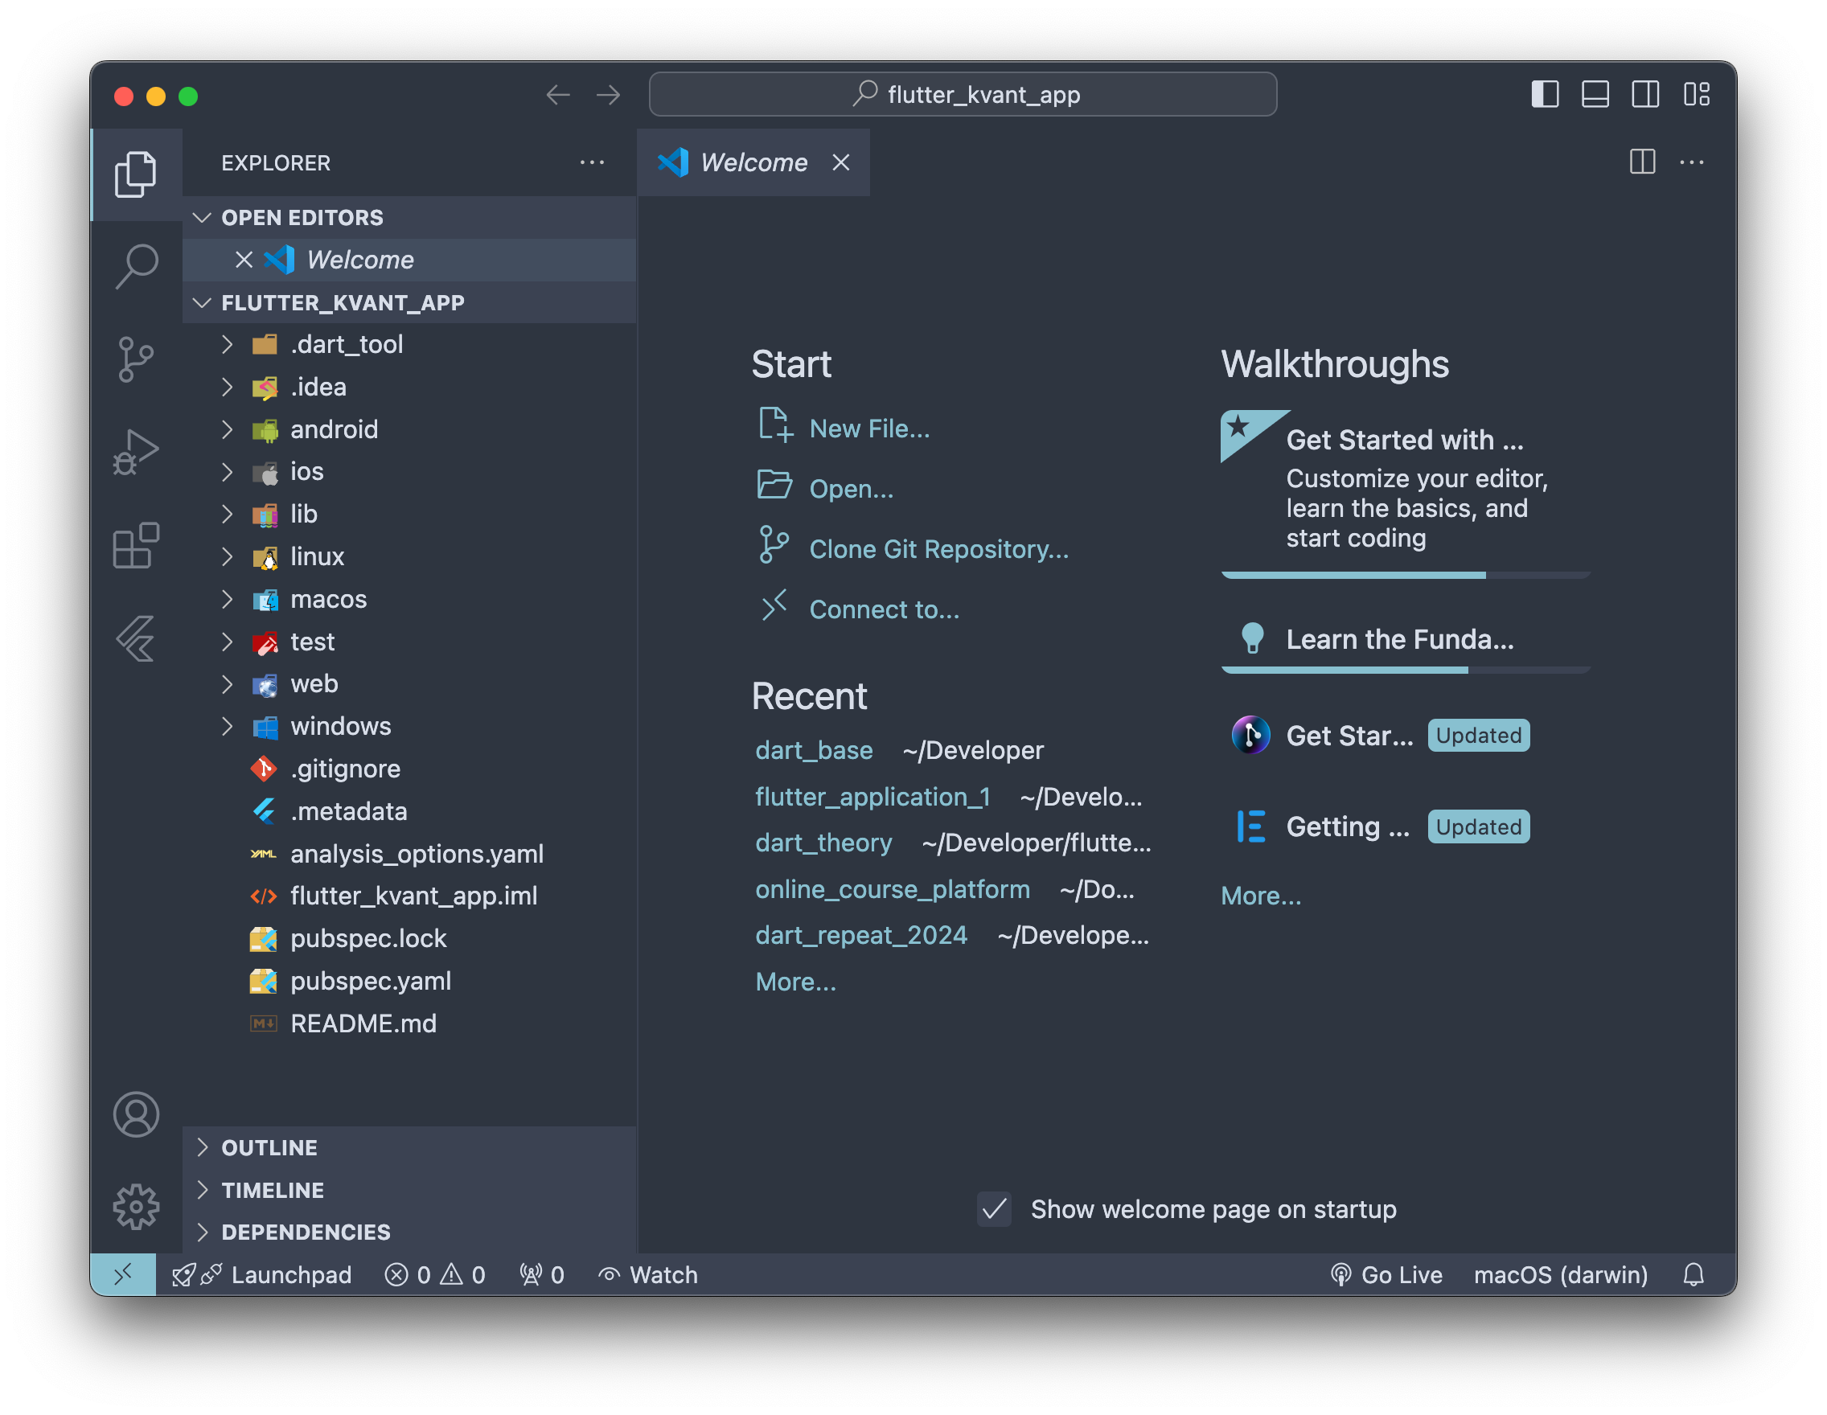Viewport: 1827px width, 1415px height.
Task: Uncheck Show welcome page on startup
Action: tap(993, 1209)
